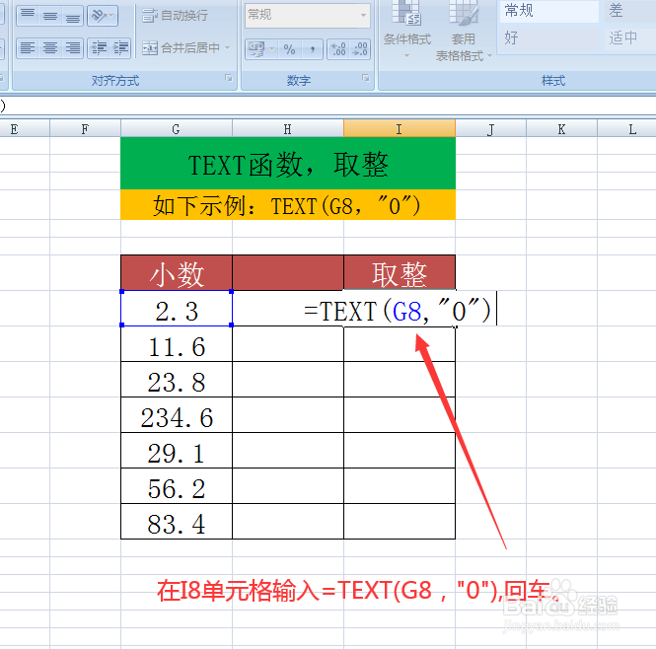This screenshot has height=649, width=656.
Task: Decrease the indent level
Action: 99,48
